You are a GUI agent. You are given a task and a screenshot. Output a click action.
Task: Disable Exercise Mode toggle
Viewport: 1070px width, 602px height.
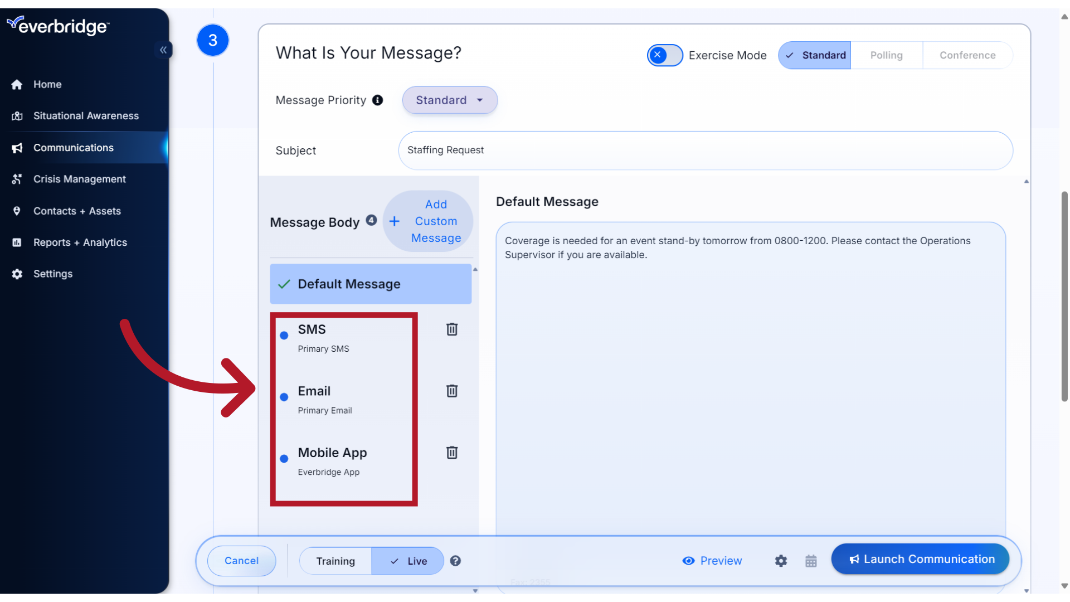(x=664, y=55)
